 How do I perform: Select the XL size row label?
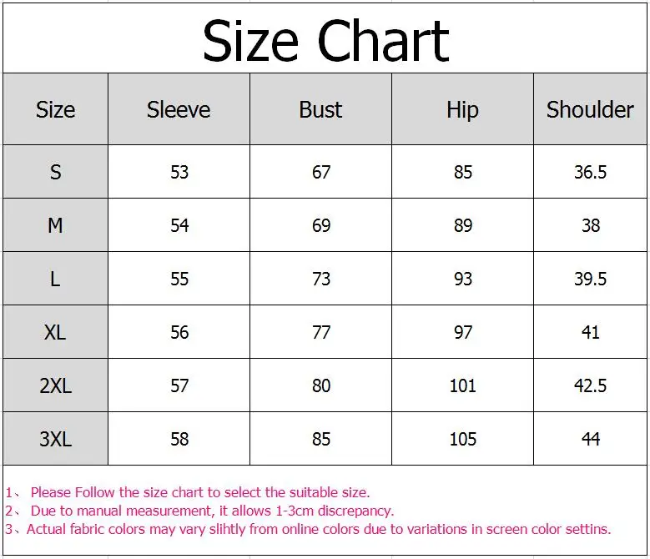(x=55, y=332)
